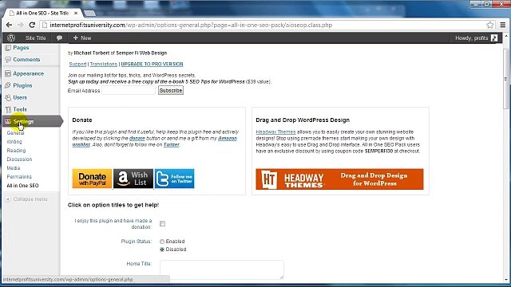This screenshot has height=287, width=511.
Task: Click the Translations link
Action: tap(103, 64)
